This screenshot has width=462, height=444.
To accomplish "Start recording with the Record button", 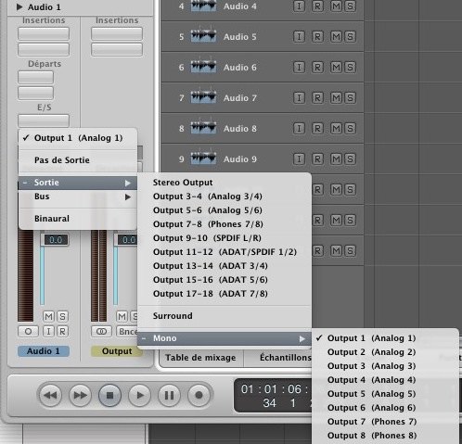I will pos(199,395).
